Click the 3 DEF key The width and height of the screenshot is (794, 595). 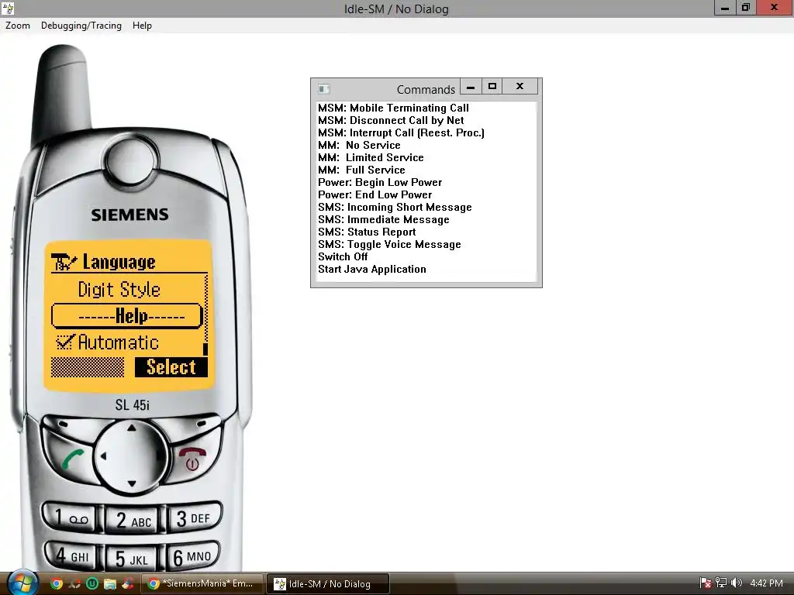click(193, 518)
